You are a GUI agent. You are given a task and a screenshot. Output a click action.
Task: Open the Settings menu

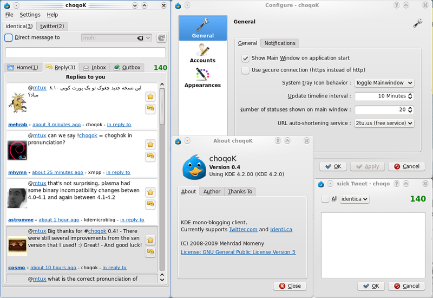(30, 15)
